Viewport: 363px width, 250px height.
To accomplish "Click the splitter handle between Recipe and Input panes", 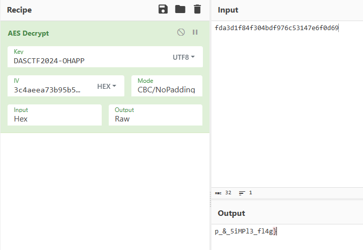I will [210, 201].
